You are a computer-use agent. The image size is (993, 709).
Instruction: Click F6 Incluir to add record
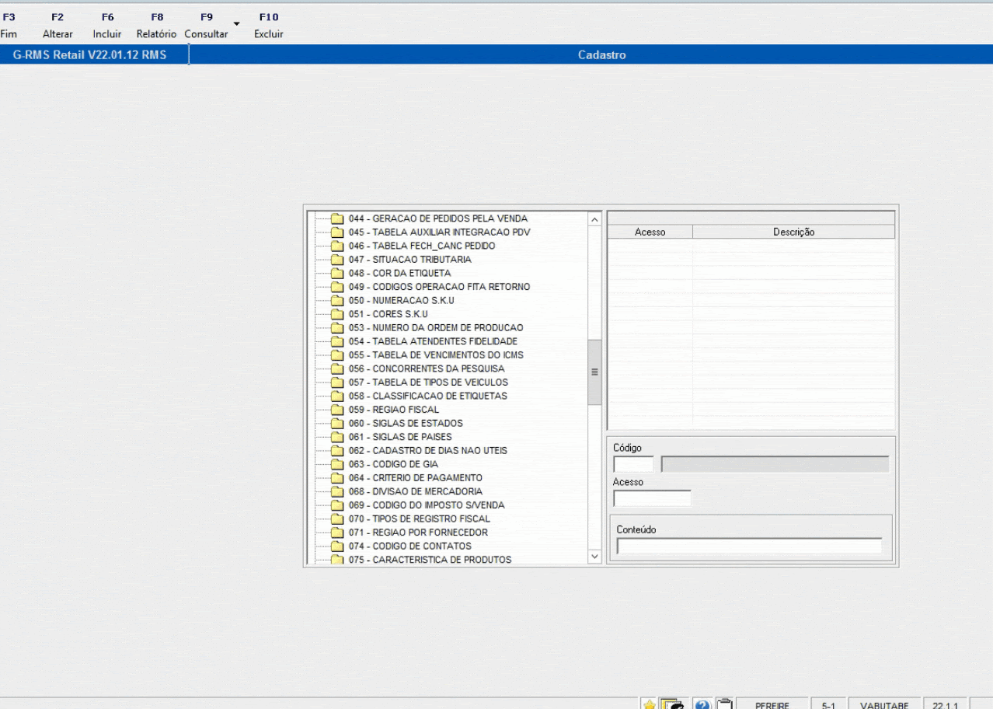107,26
